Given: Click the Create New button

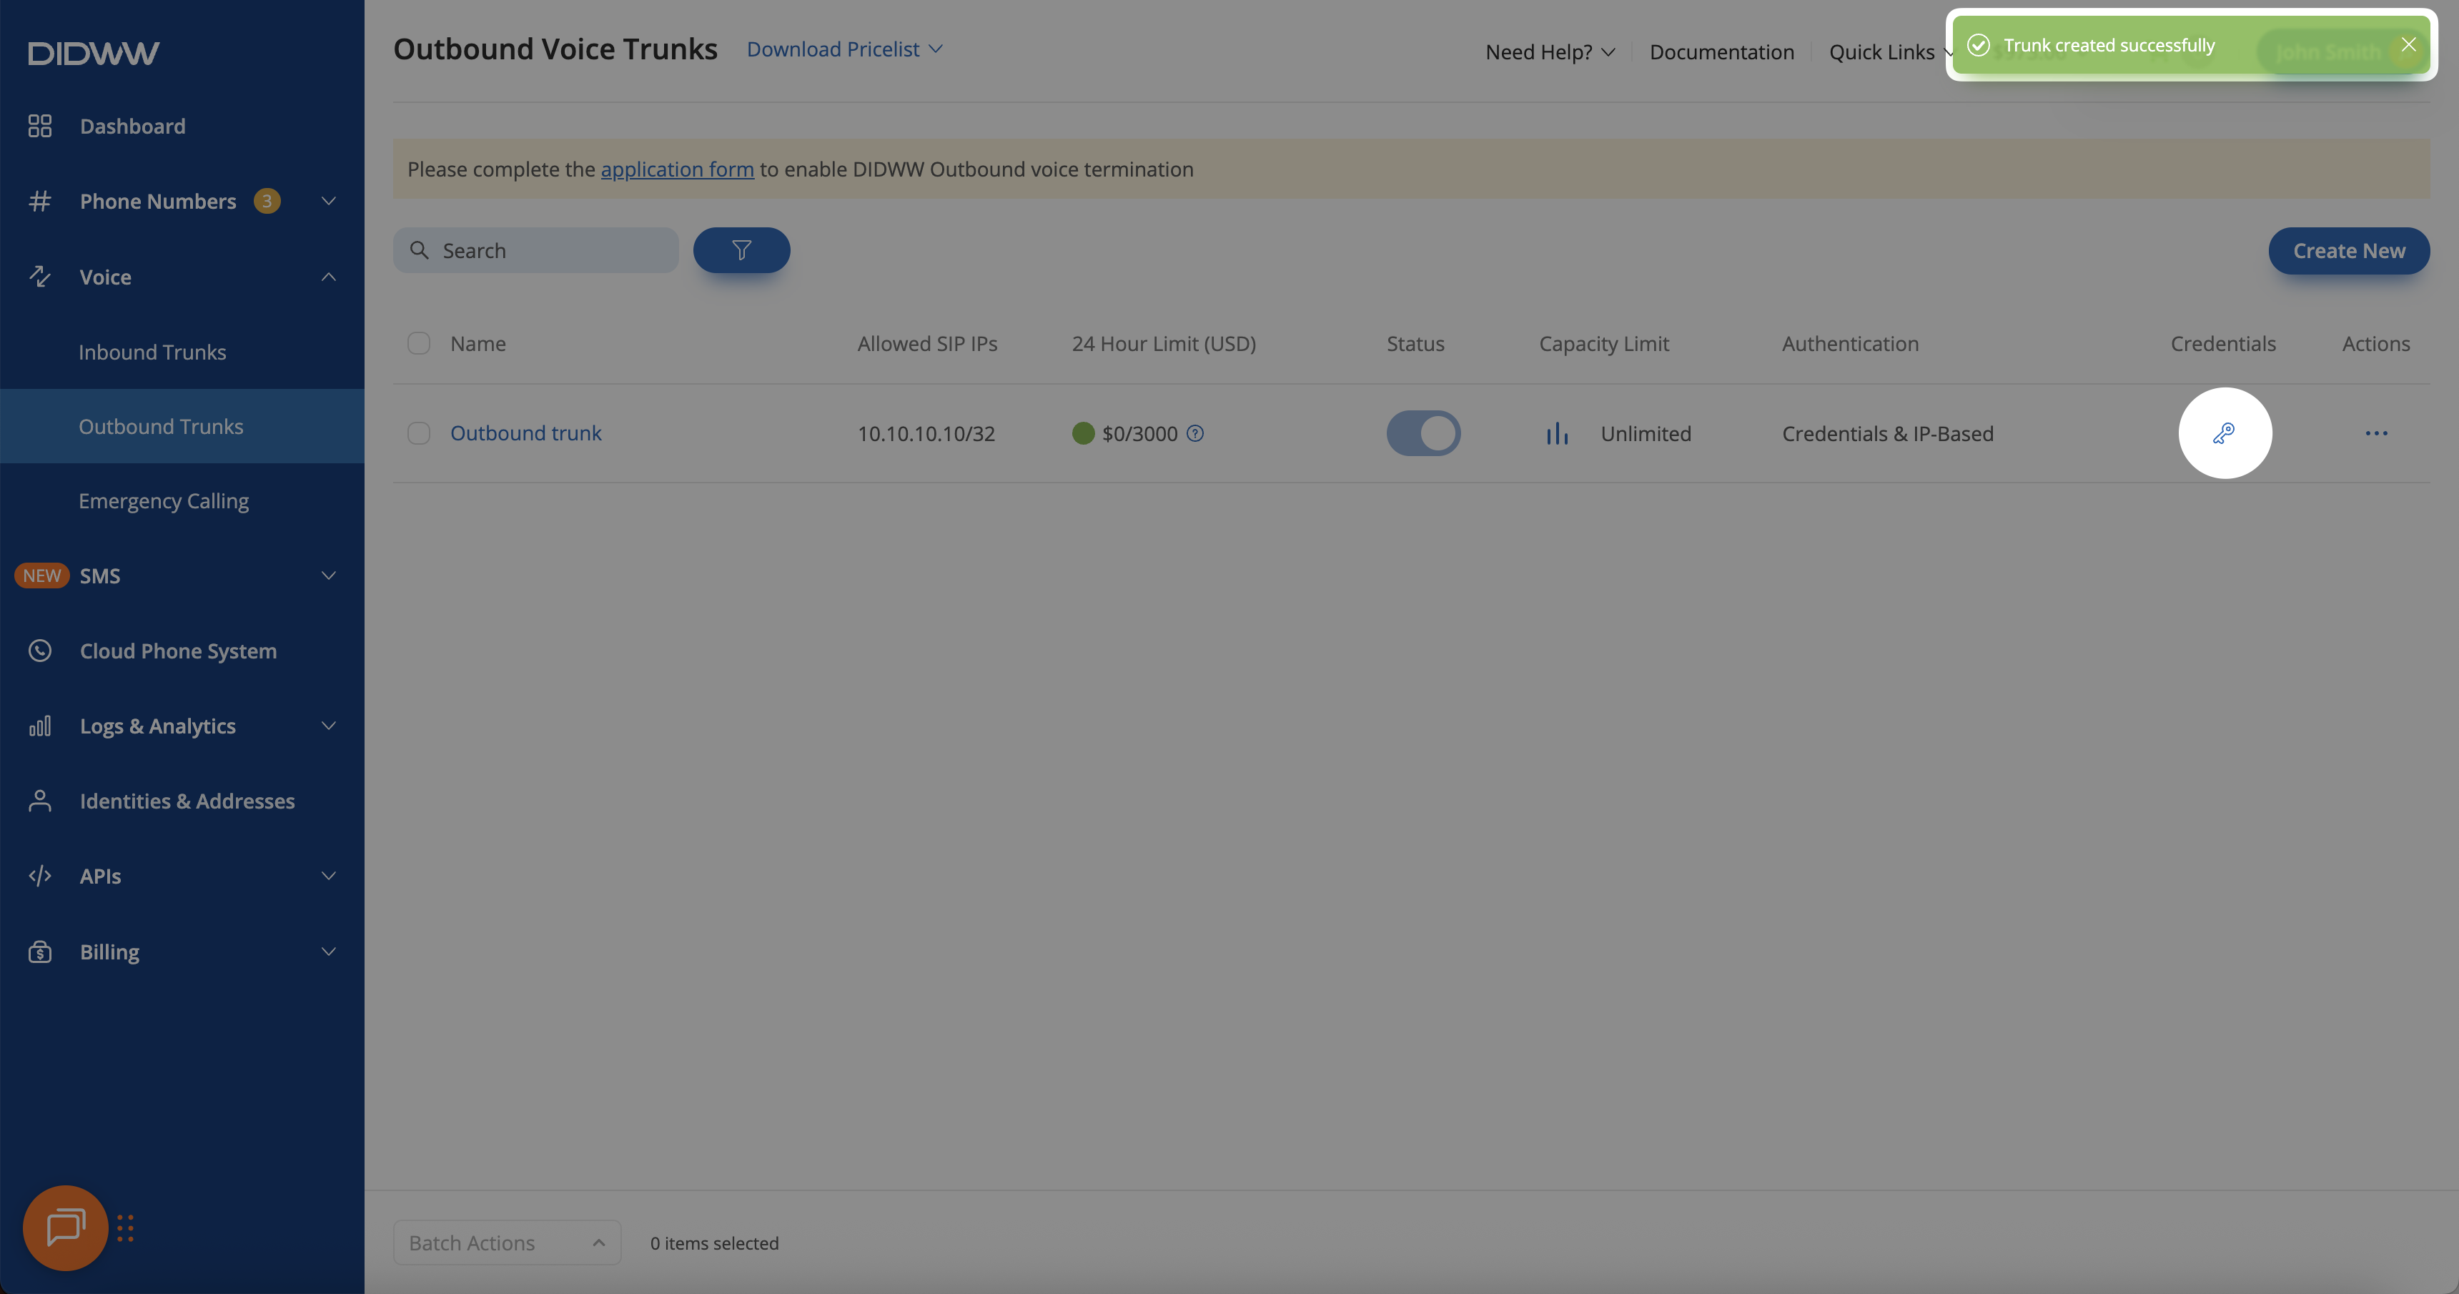Looking at the screenshot, I should pyautogui.click(x=2348, y=251).
